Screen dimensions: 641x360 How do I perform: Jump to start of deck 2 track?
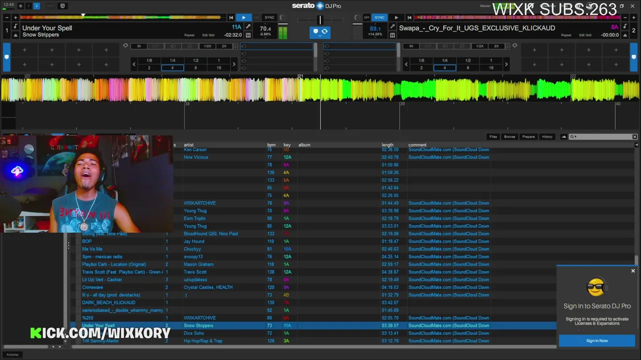click(x=409, y=17)
